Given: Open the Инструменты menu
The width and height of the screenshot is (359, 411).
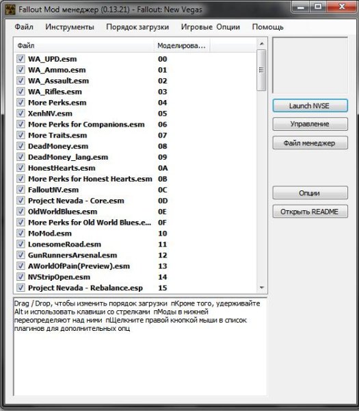Looking at the screenshot, I should 70,27.
